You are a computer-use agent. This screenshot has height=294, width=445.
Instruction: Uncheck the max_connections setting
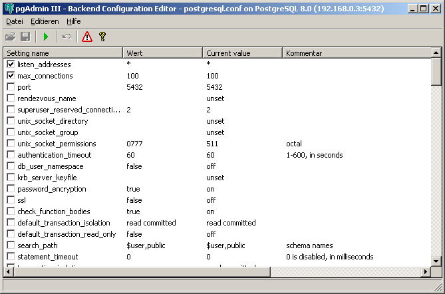tap(11, 76)
